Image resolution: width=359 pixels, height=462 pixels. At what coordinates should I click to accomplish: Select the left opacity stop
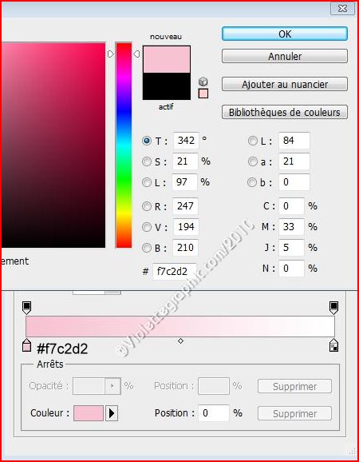[26, 308]
